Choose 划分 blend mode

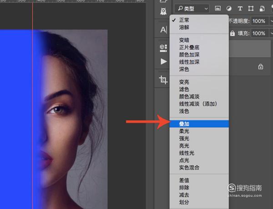pos(199,202)
